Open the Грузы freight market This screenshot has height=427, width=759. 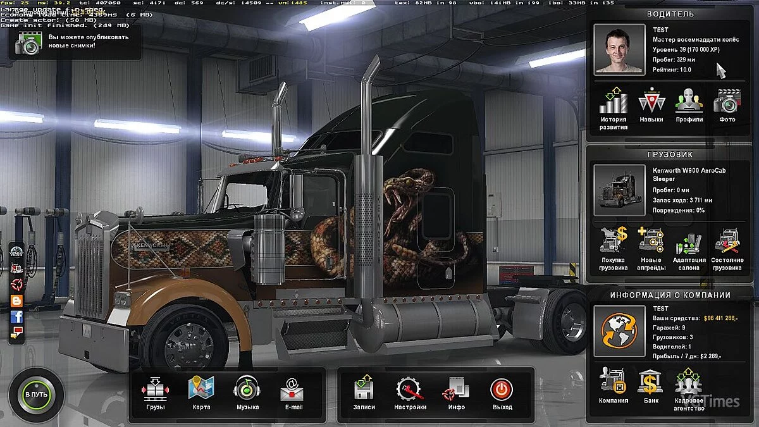point(156,391)
